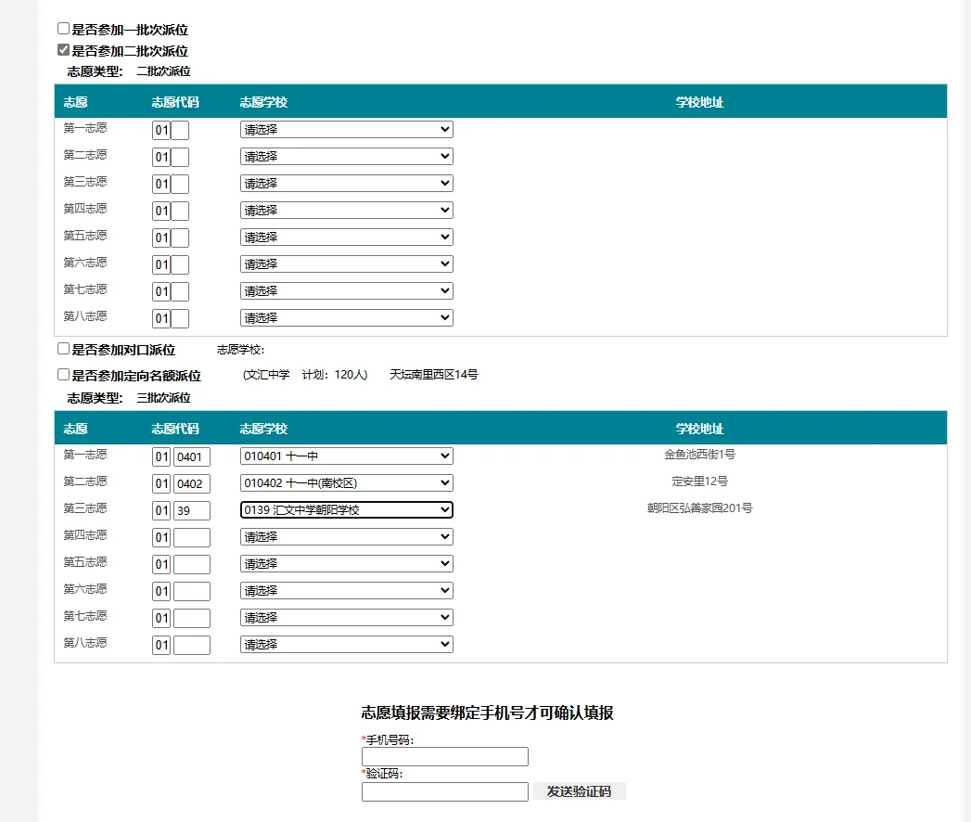Click the heading 志愿填报需要绑定手机号才可确认填报
Screen dimensions: 971x822
click(488, 713)
